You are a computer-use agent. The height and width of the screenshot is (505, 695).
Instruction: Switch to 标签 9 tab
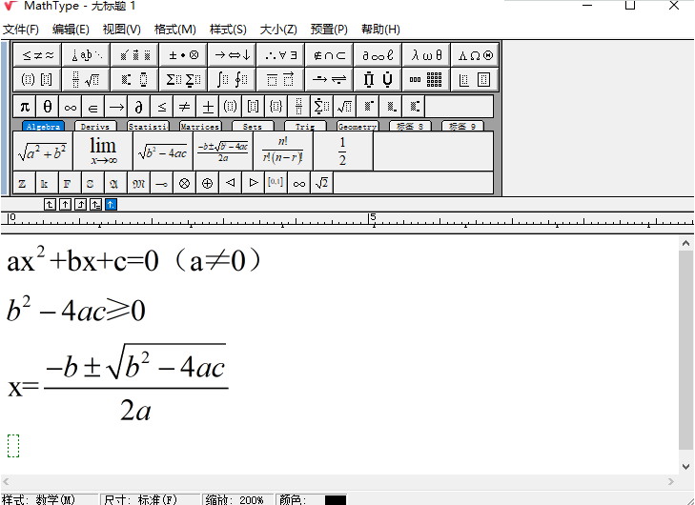[x=462, y=126]
